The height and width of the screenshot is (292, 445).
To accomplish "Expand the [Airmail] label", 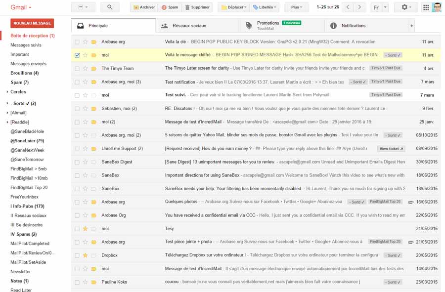I will 7,113.
